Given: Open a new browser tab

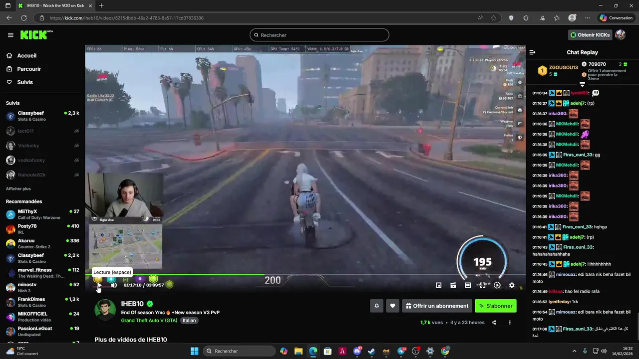Looking at the screenshot, I should pyautogui.click(x=101, y=5).
